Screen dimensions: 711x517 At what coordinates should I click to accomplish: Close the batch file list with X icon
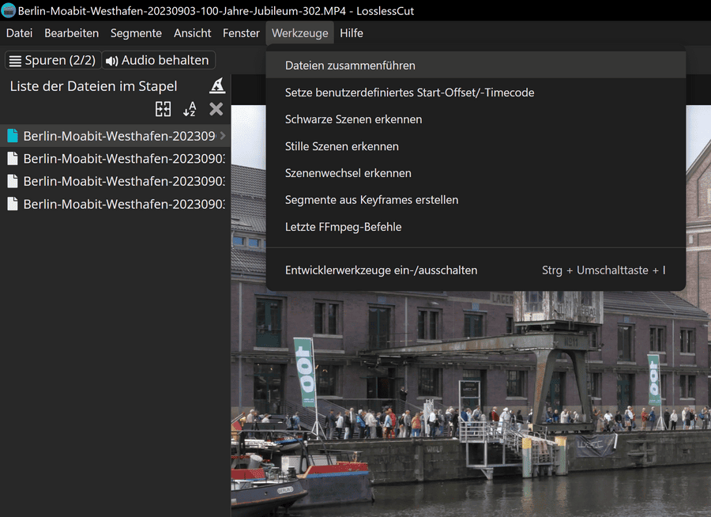[216, 109]
